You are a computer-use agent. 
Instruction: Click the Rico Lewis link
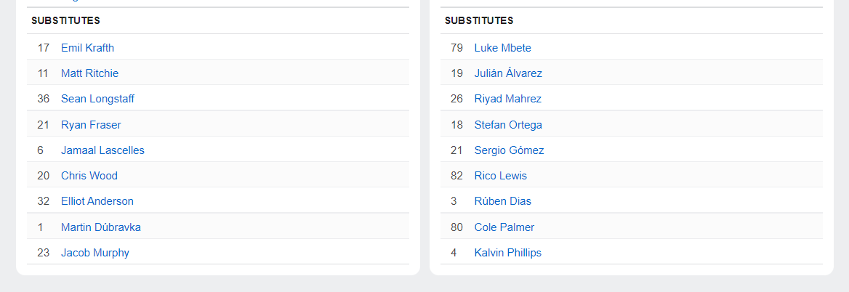pos(500,176)
